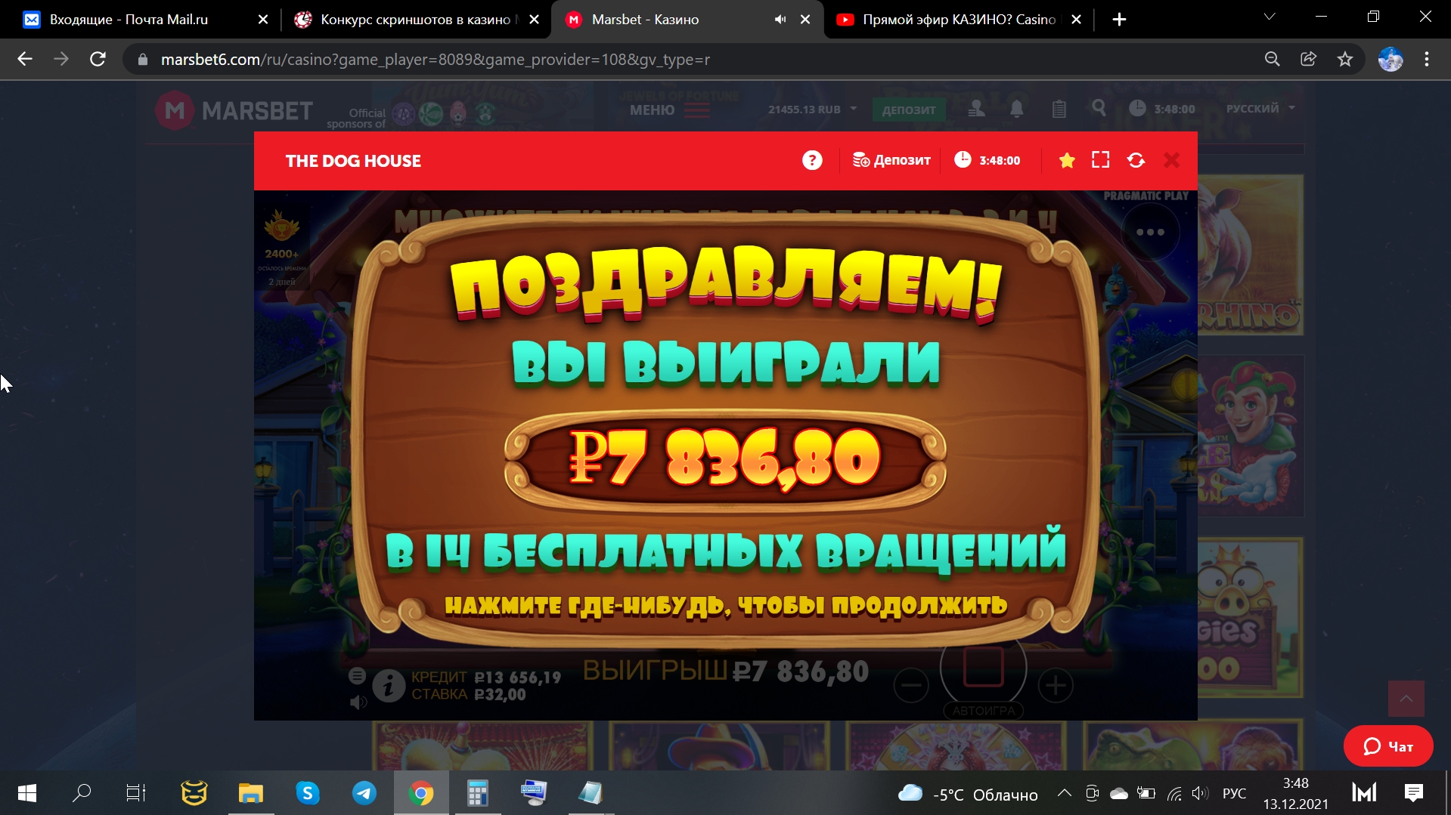This screenshot has width=1451, height=815.
Task: Toggle game fullscreen mode
Action: point(1101,160)
